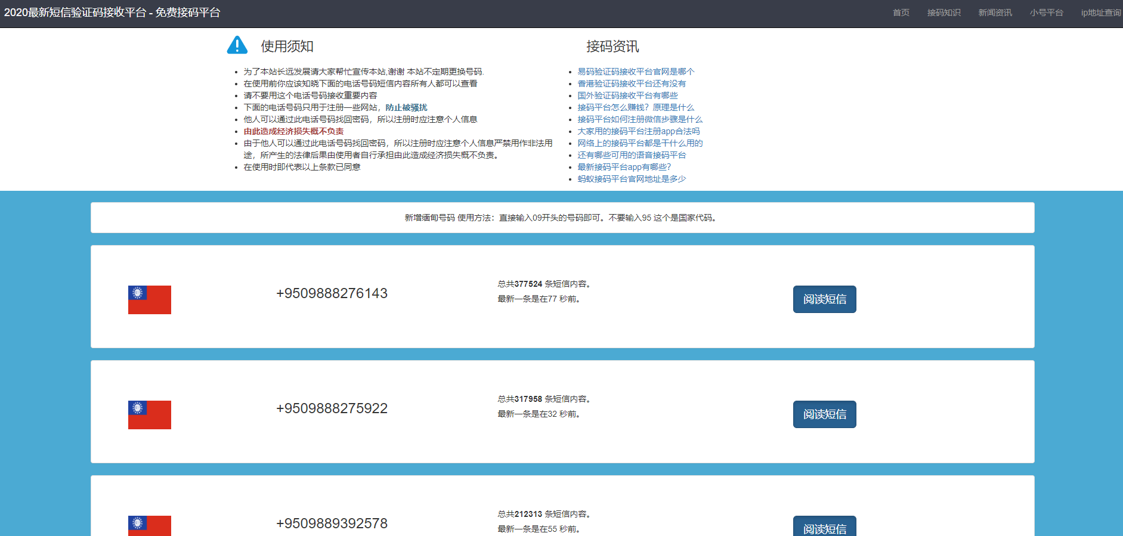Image resolution: width=1123 pixels, height=536 pixels.
Task: Open article 接码平台如何注册微信步骤是什么
Action: click(640, 119)
